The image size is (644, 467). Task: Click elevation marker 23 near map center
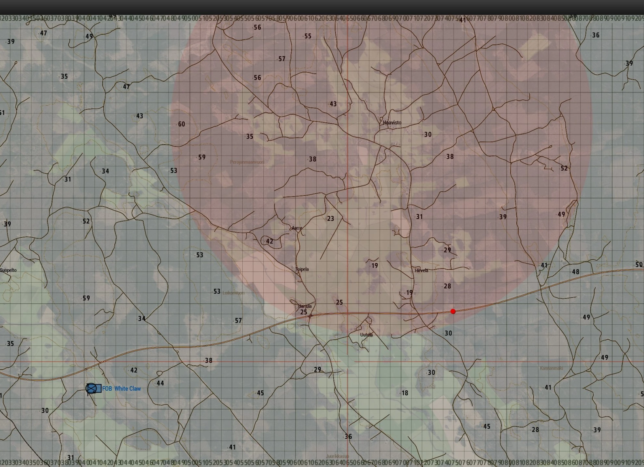tap(331, 218)
